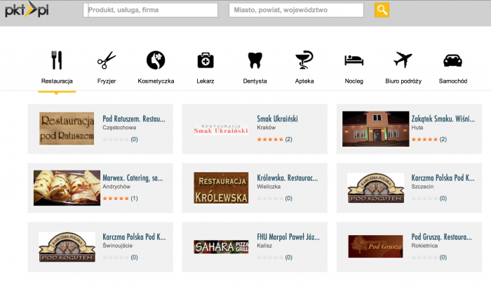Choose the Fryzjer scissors icon
This screenshot has height=287, width=491.
[107, 60]
